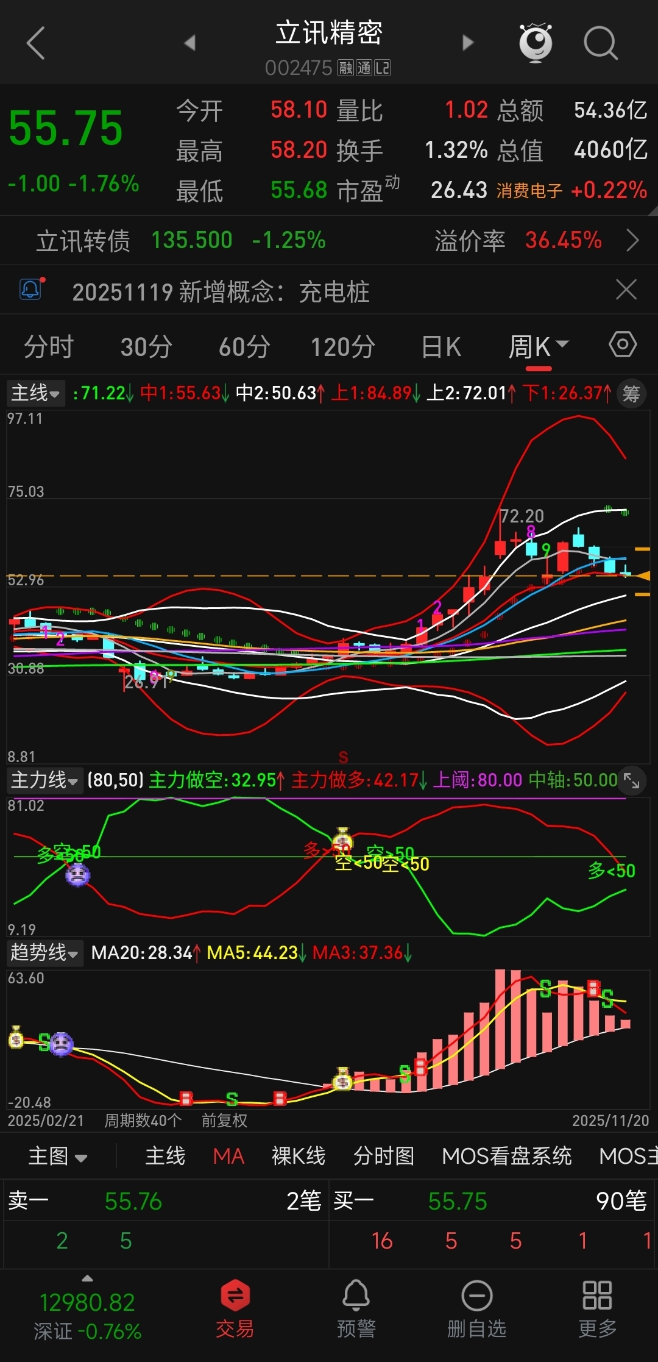This screenshot has width=658, height=1362.
Task: Tap the 2025/11/20 end date label
Action: tap(610, 1121)
